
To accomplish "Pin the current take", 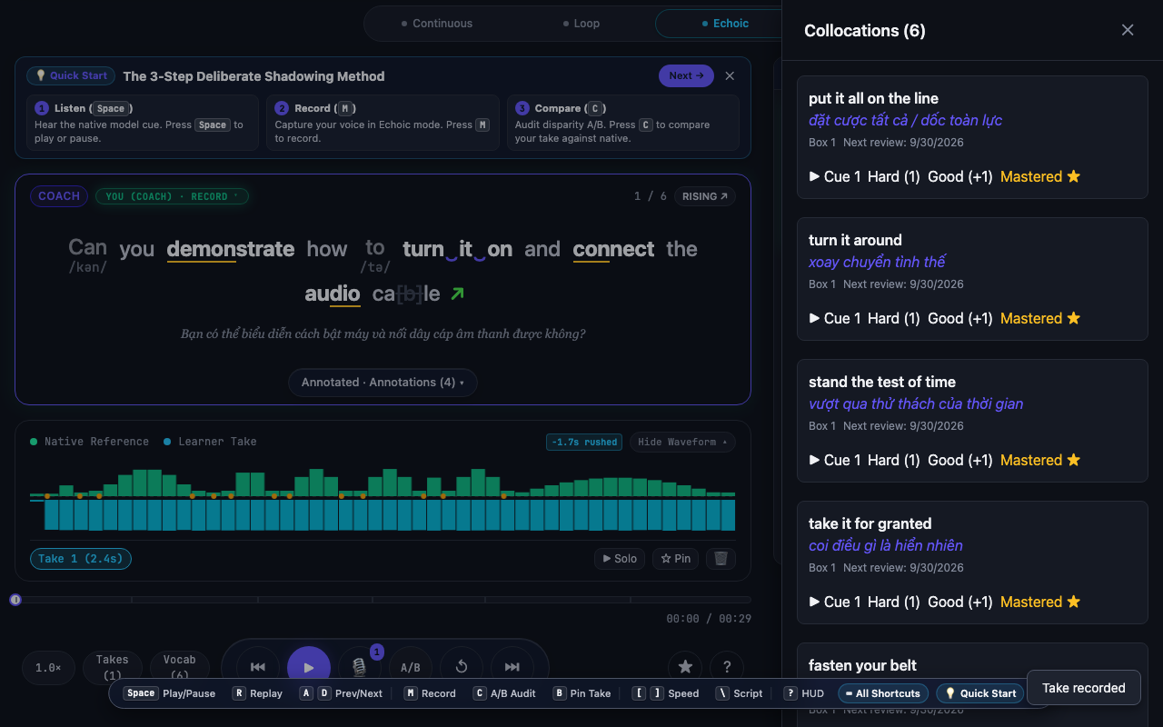I will (675, 559).
